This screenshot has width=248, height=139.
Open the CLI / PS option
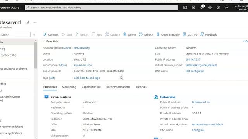click(190, 34)
